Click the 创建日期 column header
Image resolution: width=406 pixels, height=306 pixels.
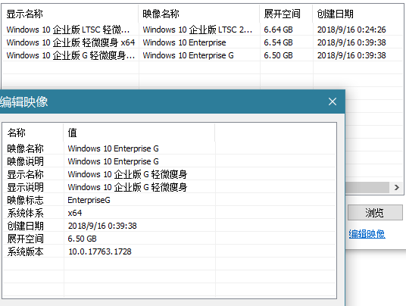(358, 14)
